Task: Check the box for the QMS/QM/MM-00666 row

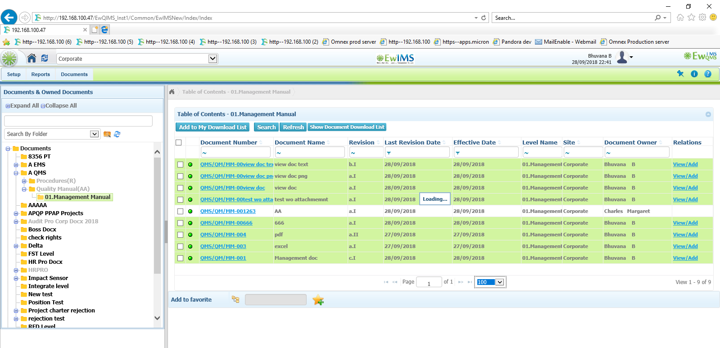Action: (x=180, y=223)
